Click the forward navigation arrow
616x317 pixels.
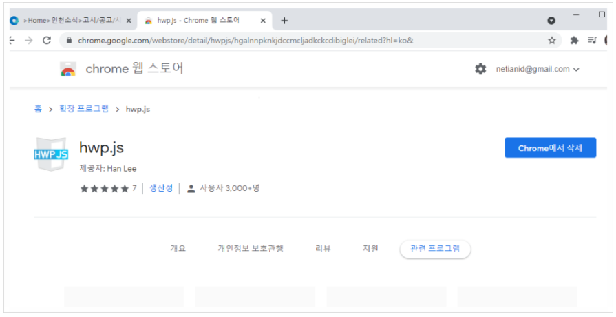coord(29,40)
